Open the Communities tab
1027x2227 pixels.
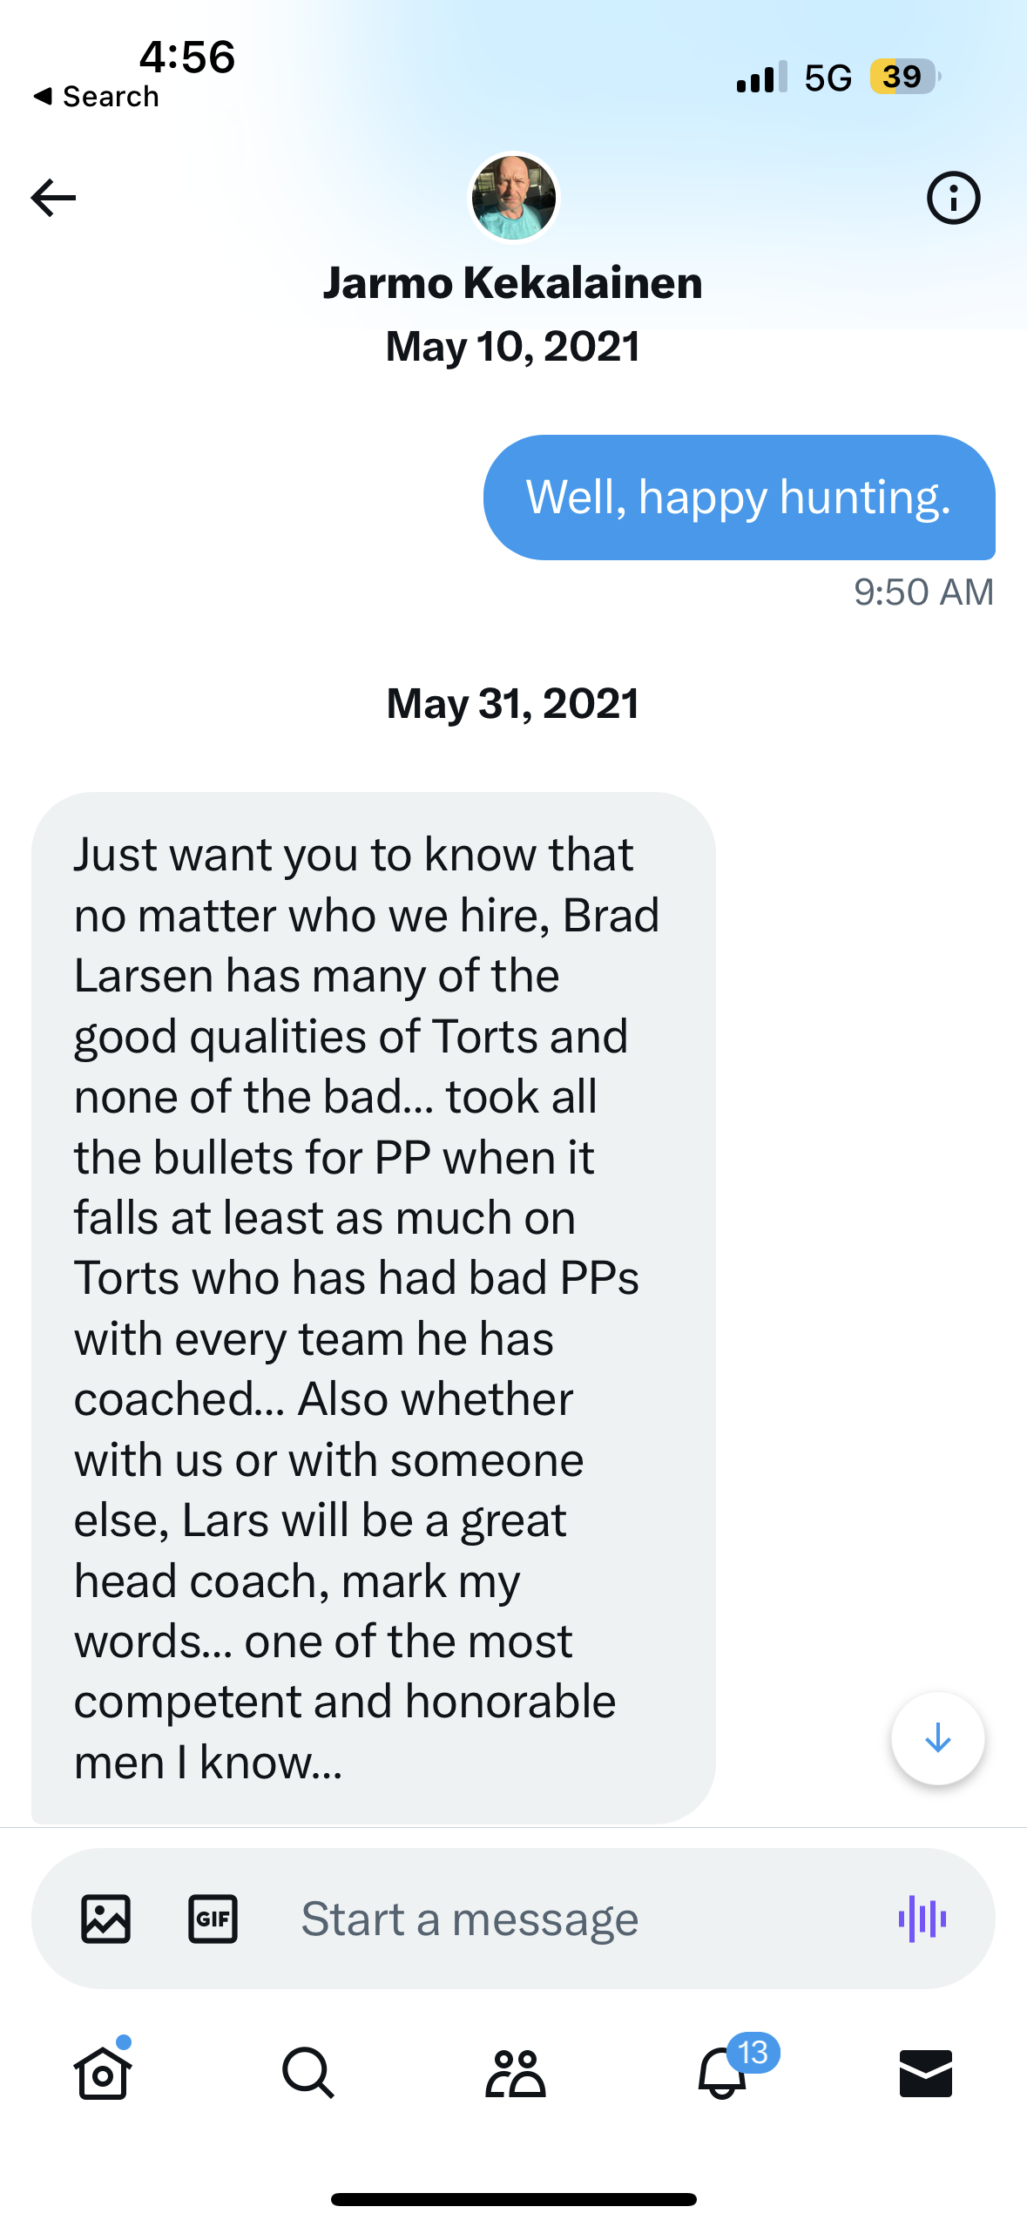pos(515,2072)
